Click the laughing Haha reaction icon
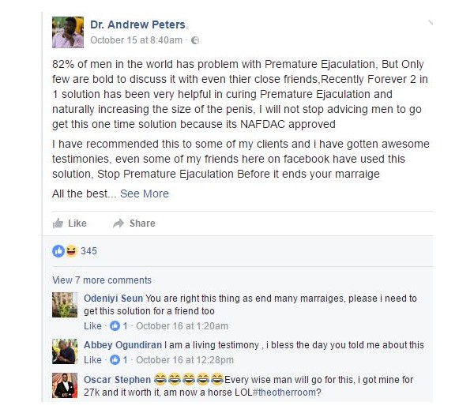The height and width of the screenshot is (417, 474). tap(71, 251)
